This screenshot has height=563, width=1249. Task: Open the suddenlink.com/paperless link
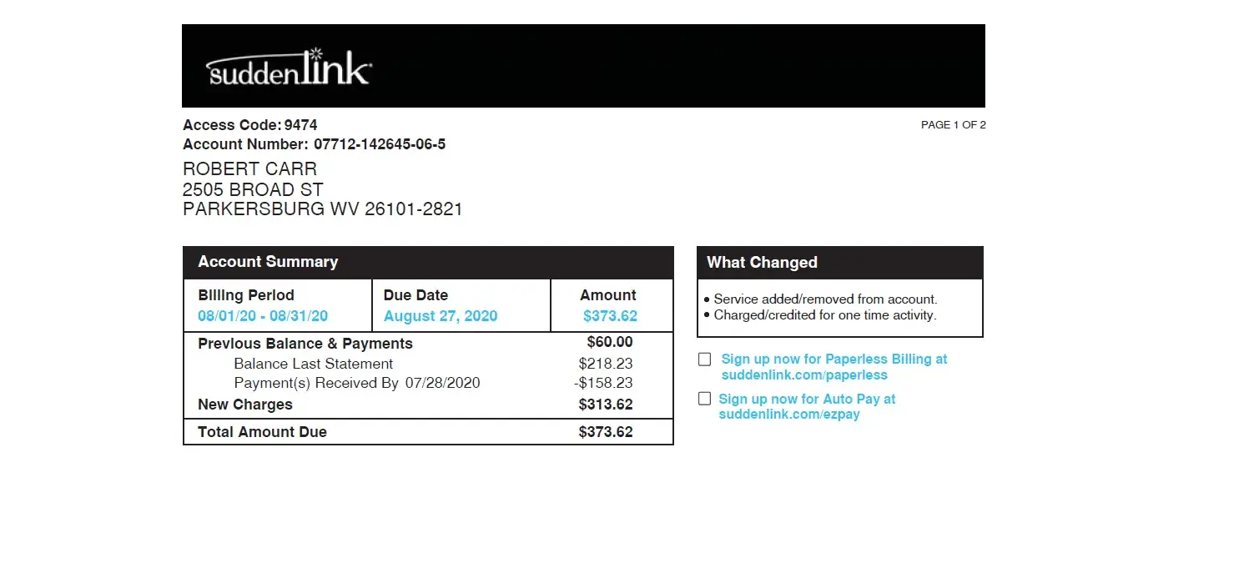(x=804, y=375)
